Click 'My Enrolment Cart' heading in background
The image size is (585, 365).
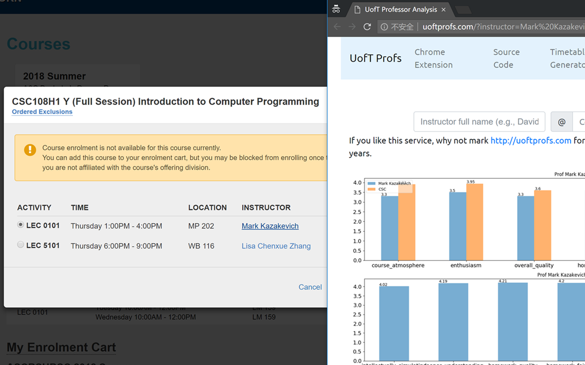61,347
